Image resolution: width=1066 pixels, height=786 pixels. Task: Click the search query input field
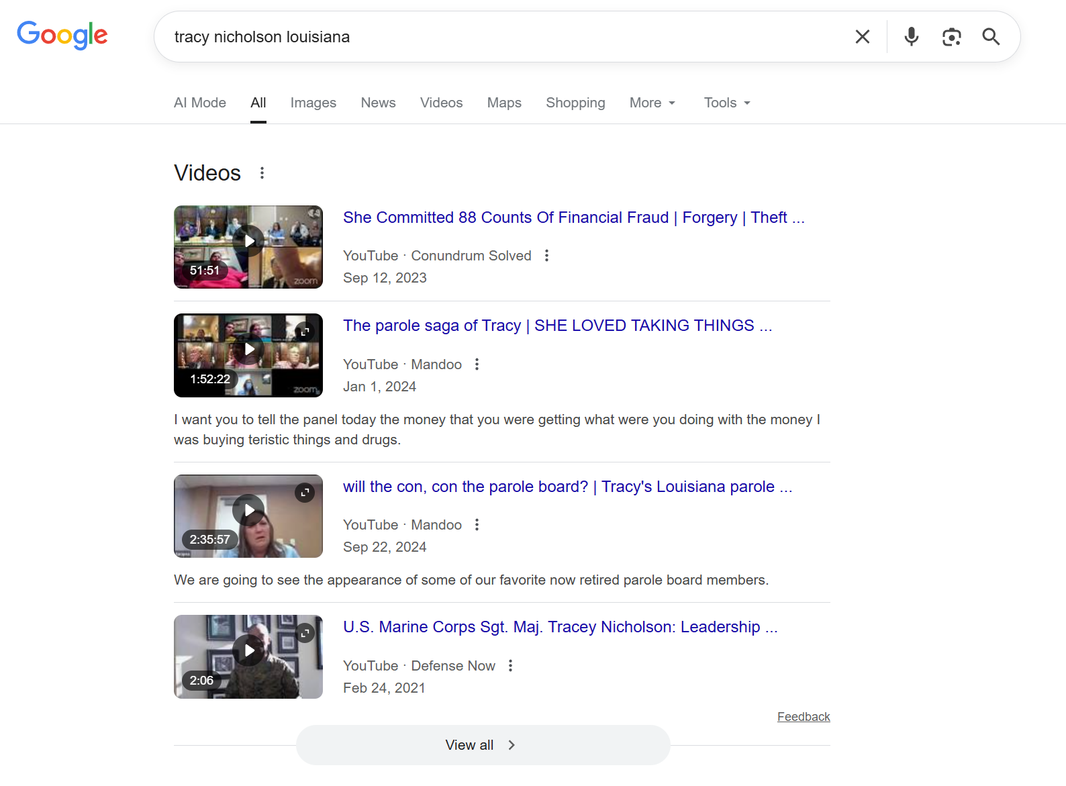[503, 37]
